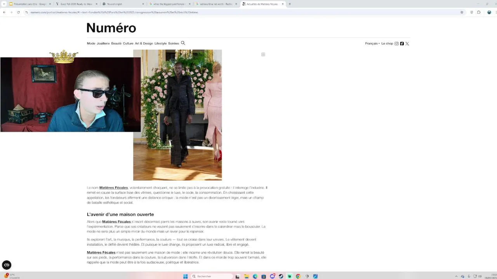Switch to the Présentation sans titre tab
Image resolution: width=497 pixels, height=279 pixels.
tap(30, 4)
